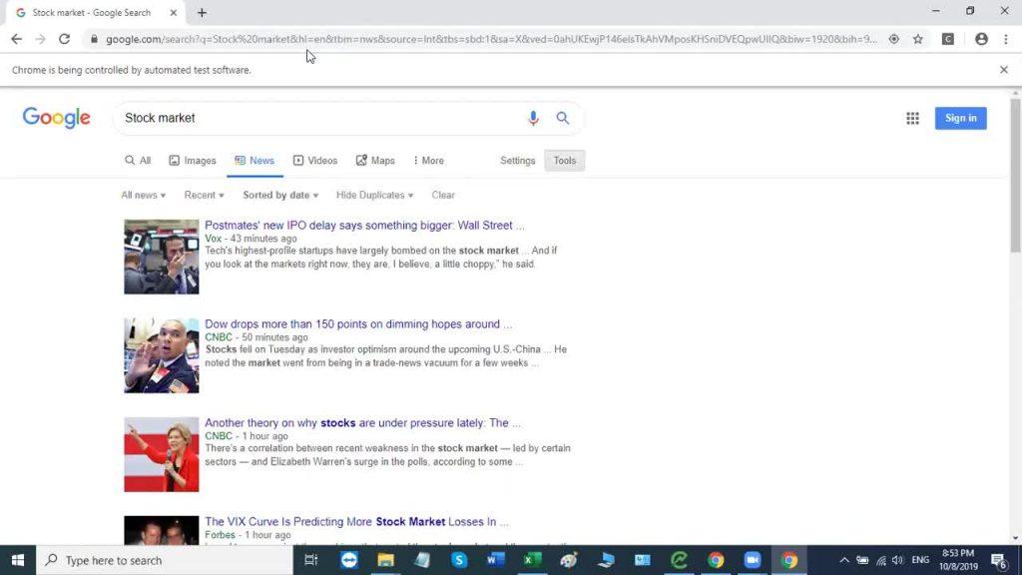The height and width of the screenshot is (575, 1022).
Task: Expand the Sorted by date dropdown
Action: 280,195
